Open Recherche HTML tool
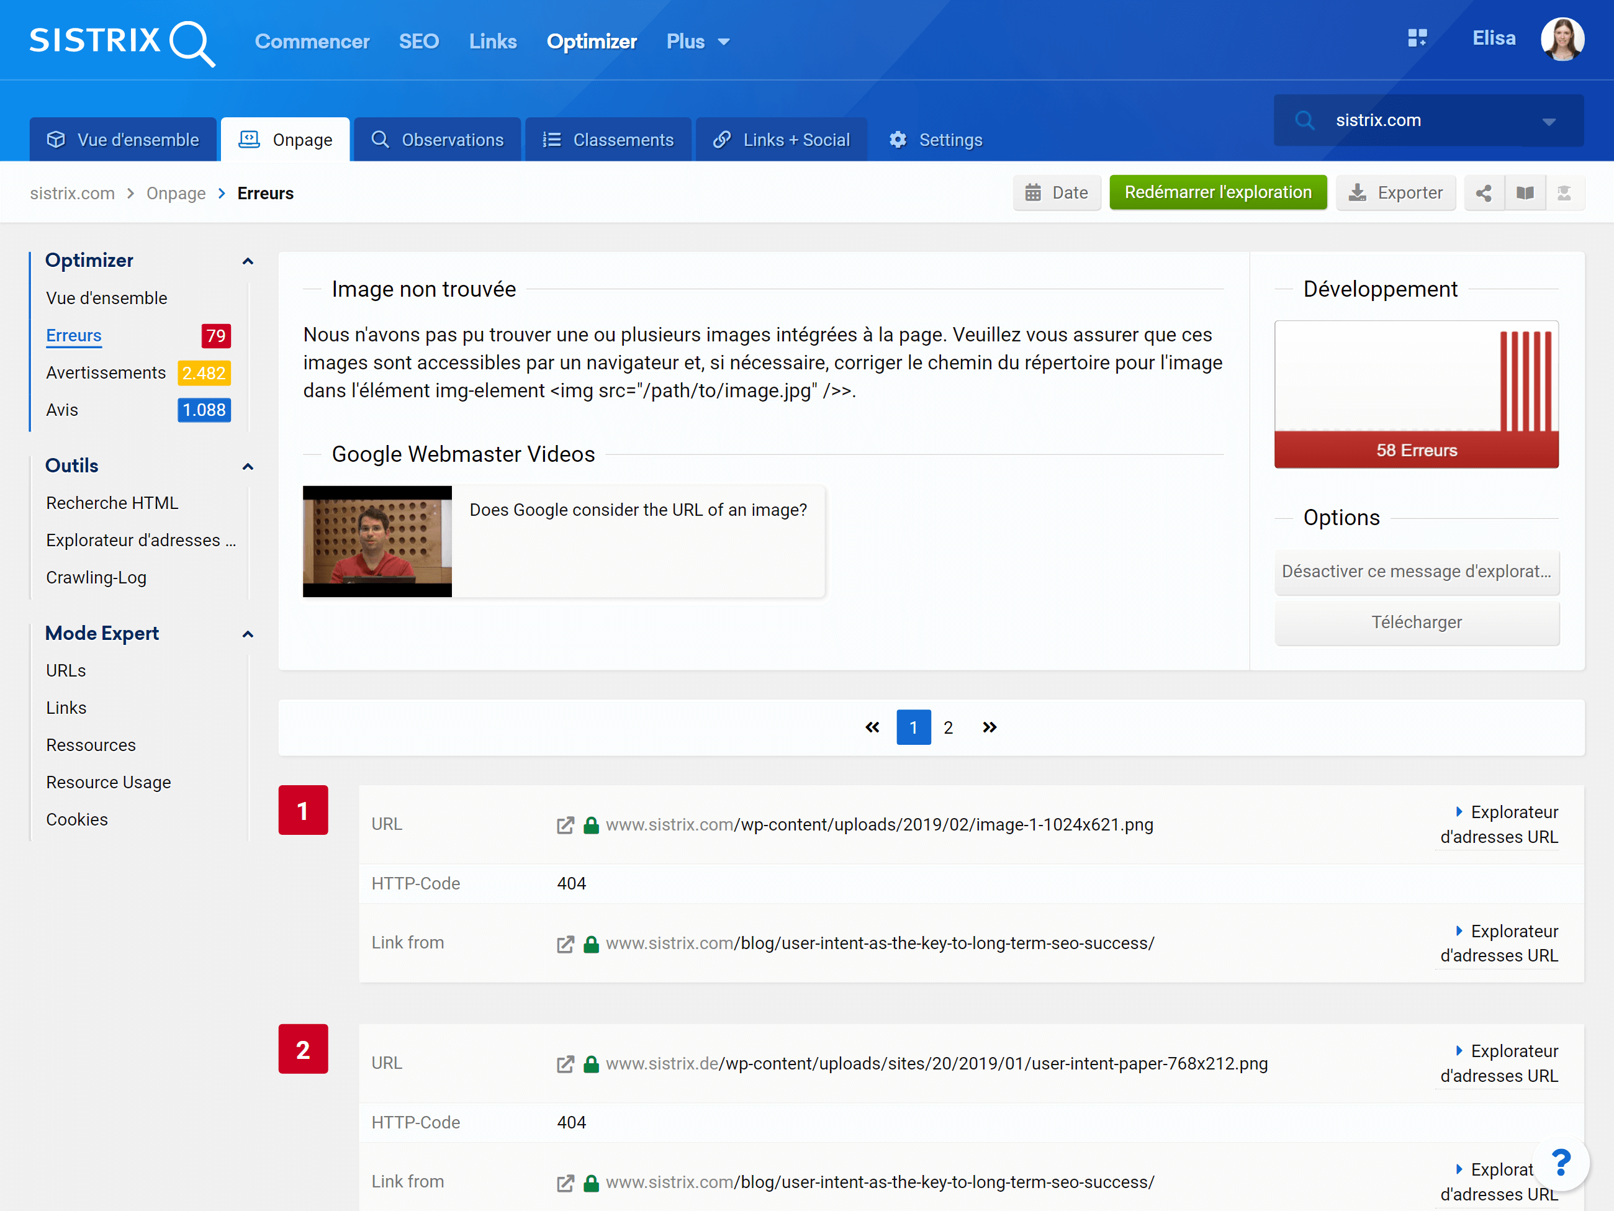The width and height of the screenshot is (1614, 1211). coord(112,503)
